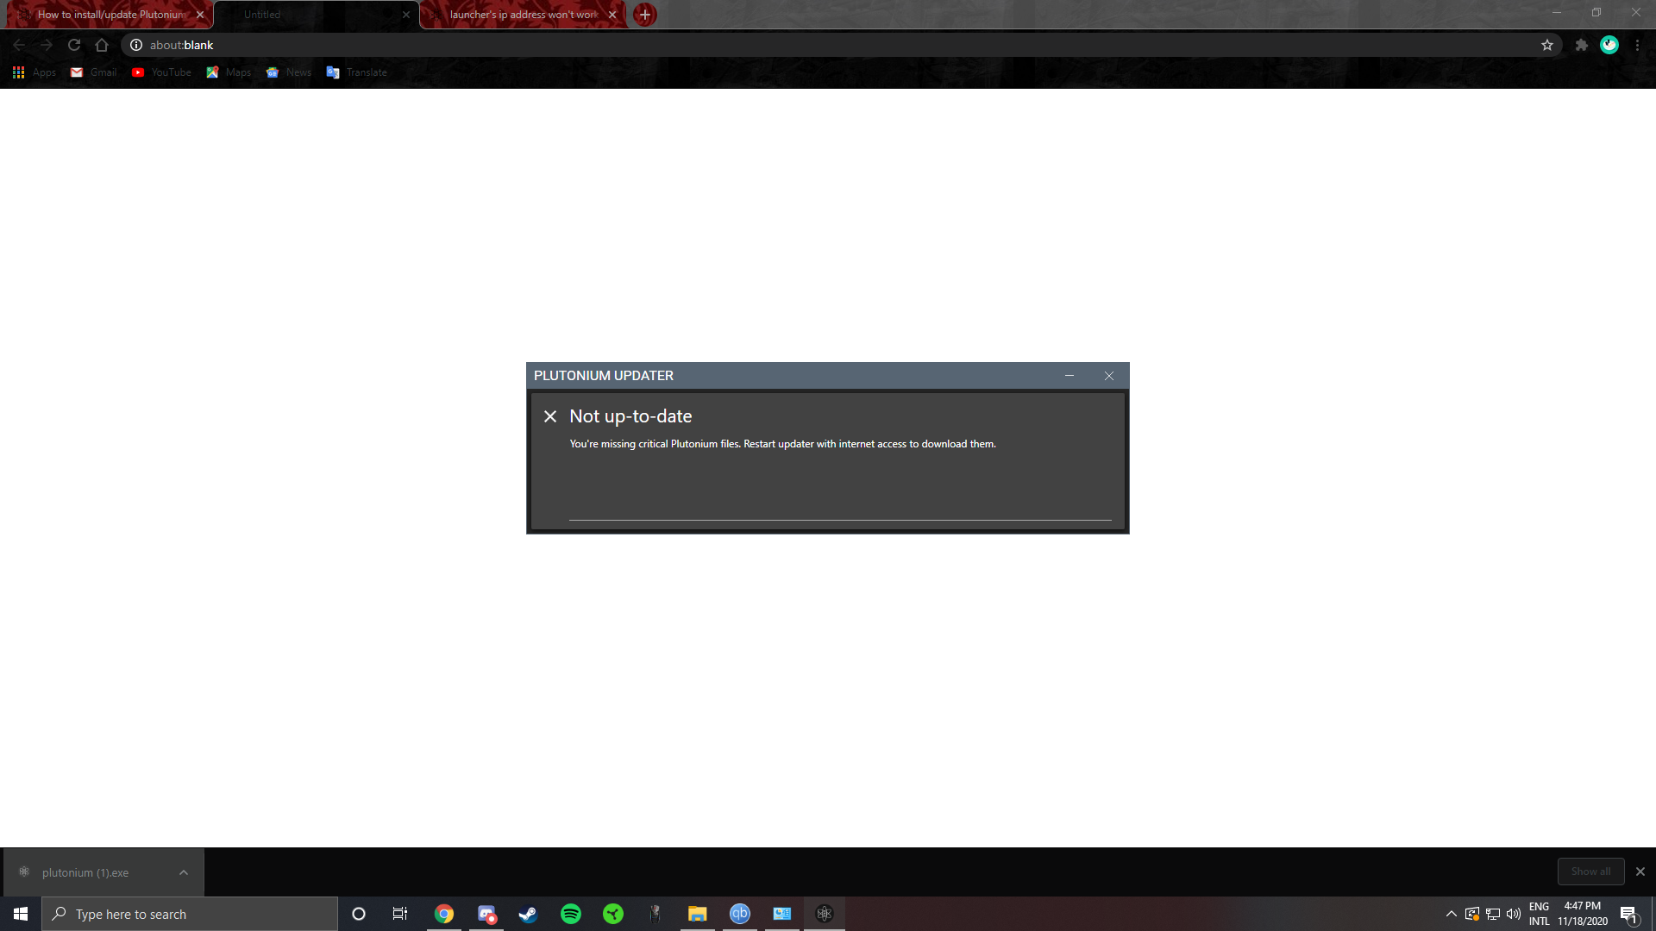Open Spotify from the taskbar
Viewport: 1656px width, 931px height.
tap(571, 914)
